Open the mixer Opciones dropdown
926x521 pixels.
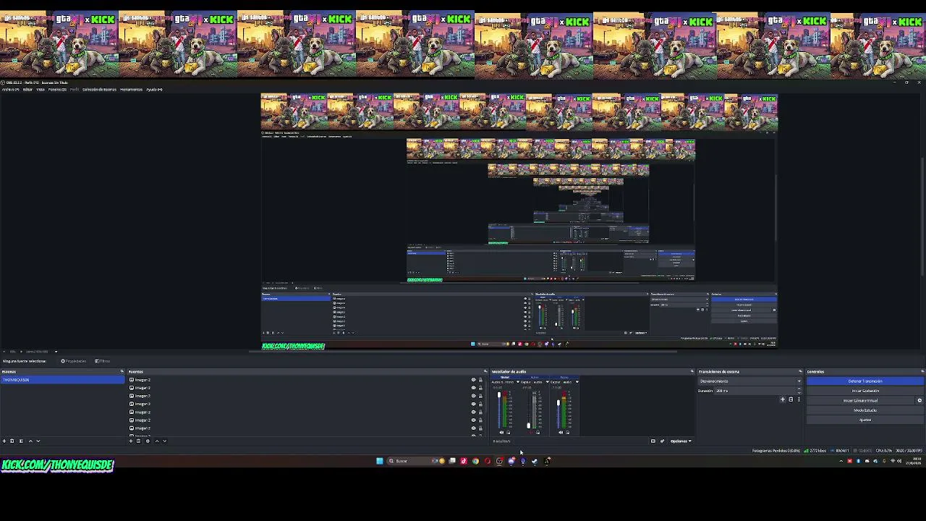pos(681,441)
